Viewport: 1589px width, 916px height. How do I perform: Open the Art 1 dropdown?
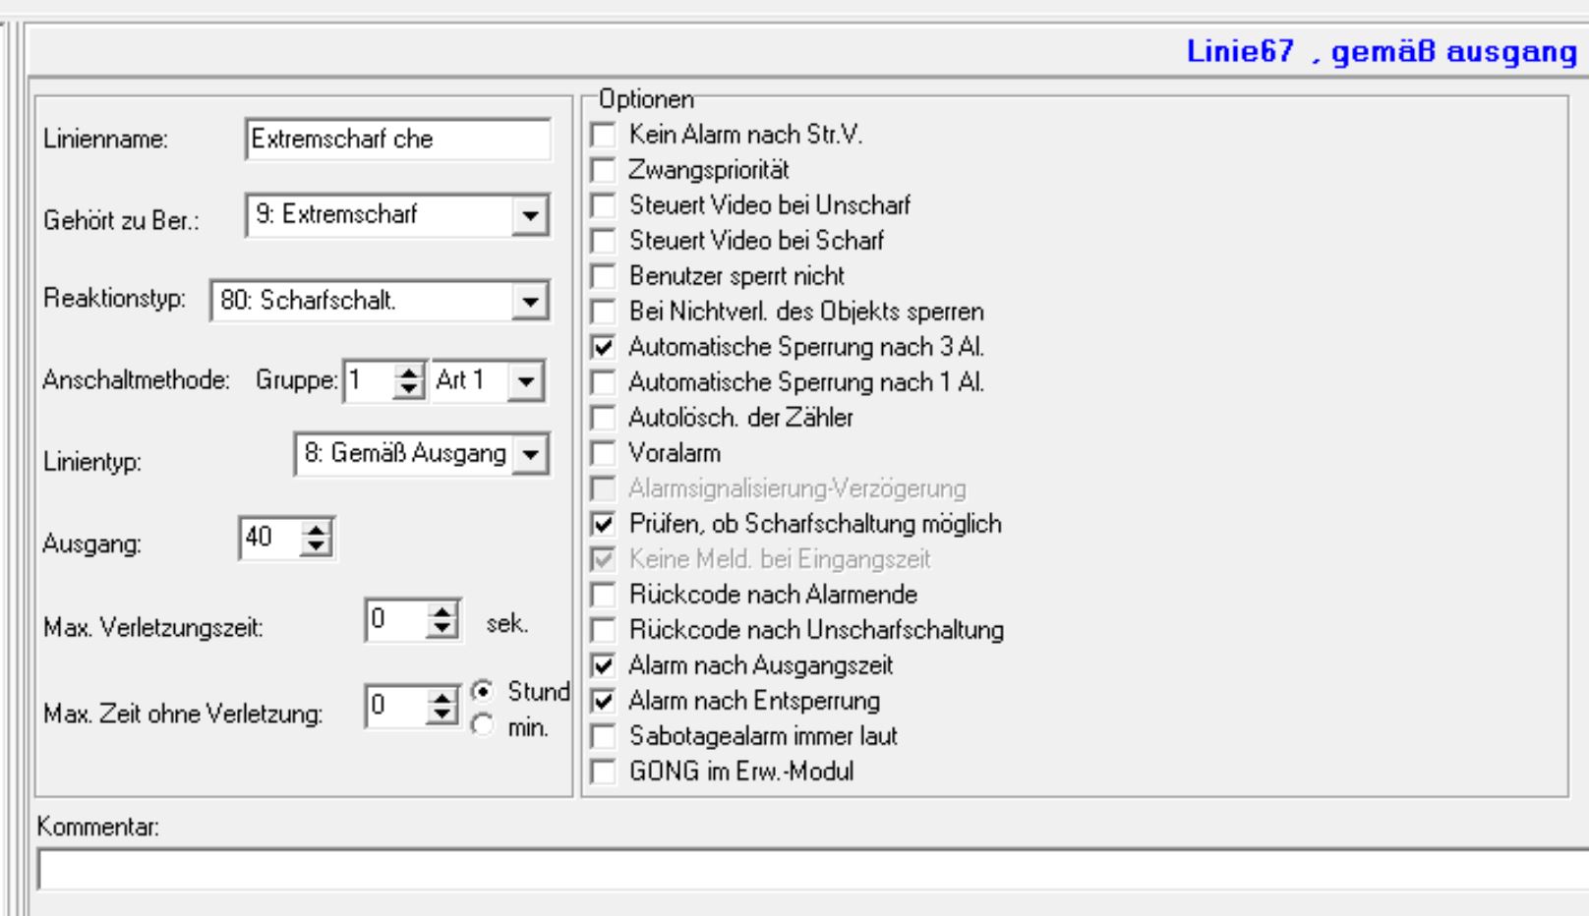coord(526,381)
